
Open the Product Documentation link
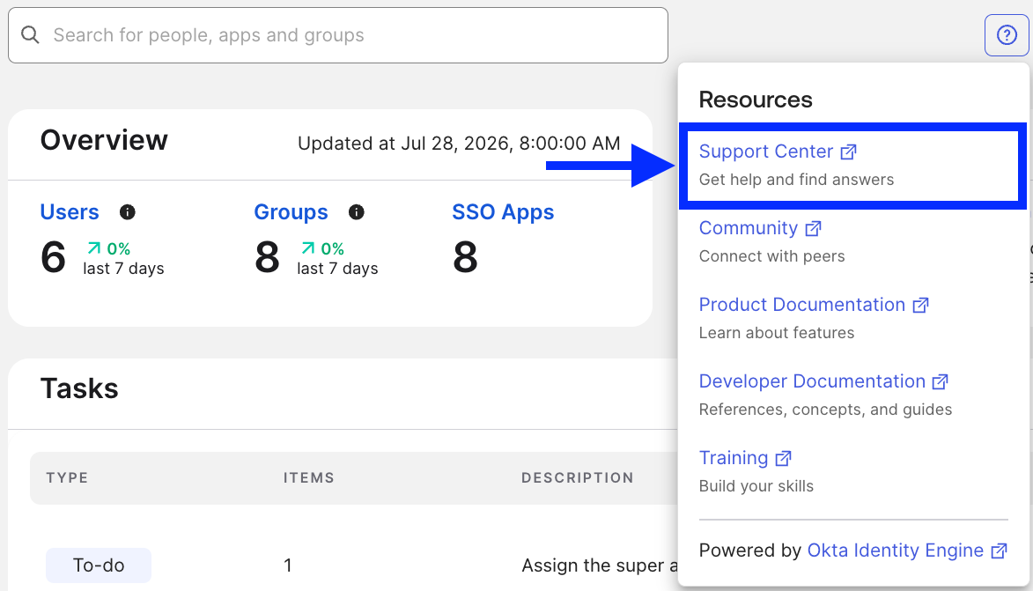coord(801,305)
